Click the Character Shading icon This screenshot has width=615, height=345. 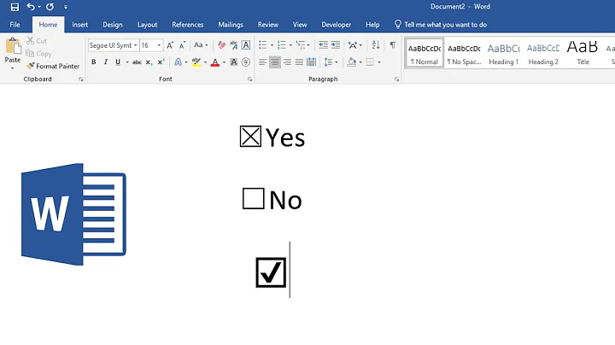(234, 62)
